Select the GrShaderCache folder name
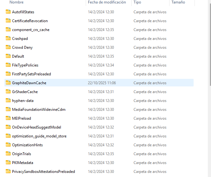This screenshot has width=211, height=177. tap(25, 92)
